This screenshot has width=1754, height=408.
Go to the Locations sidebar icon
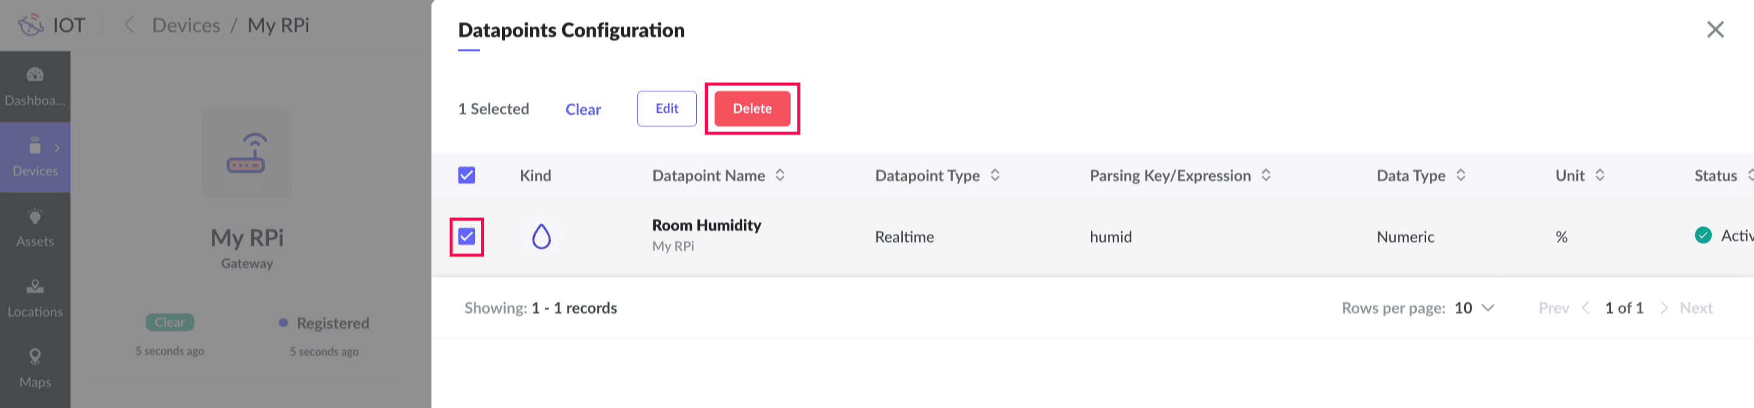(35, 287)
